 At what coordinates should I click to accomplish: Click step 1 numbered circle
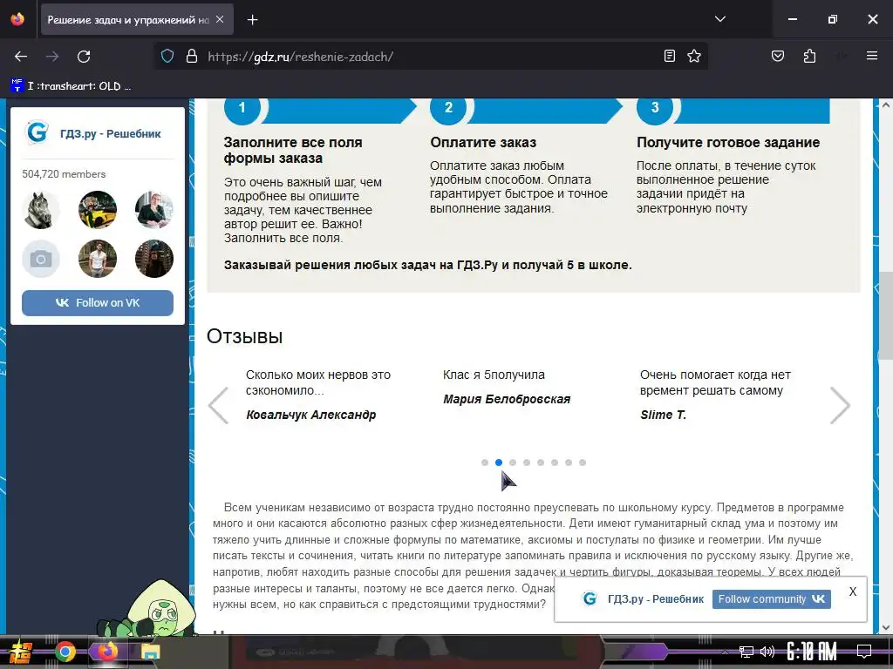(x=242, y=107)
